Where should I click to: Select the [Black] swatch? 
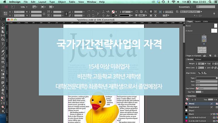pos(202,114)
